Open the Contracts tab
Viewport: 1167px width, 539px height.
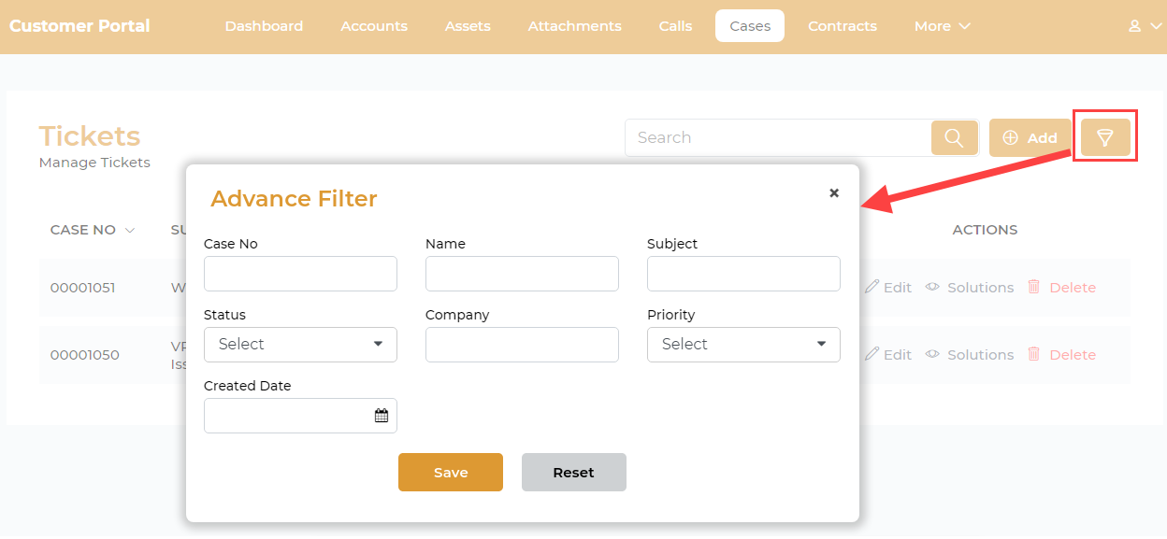coord(842,26)
